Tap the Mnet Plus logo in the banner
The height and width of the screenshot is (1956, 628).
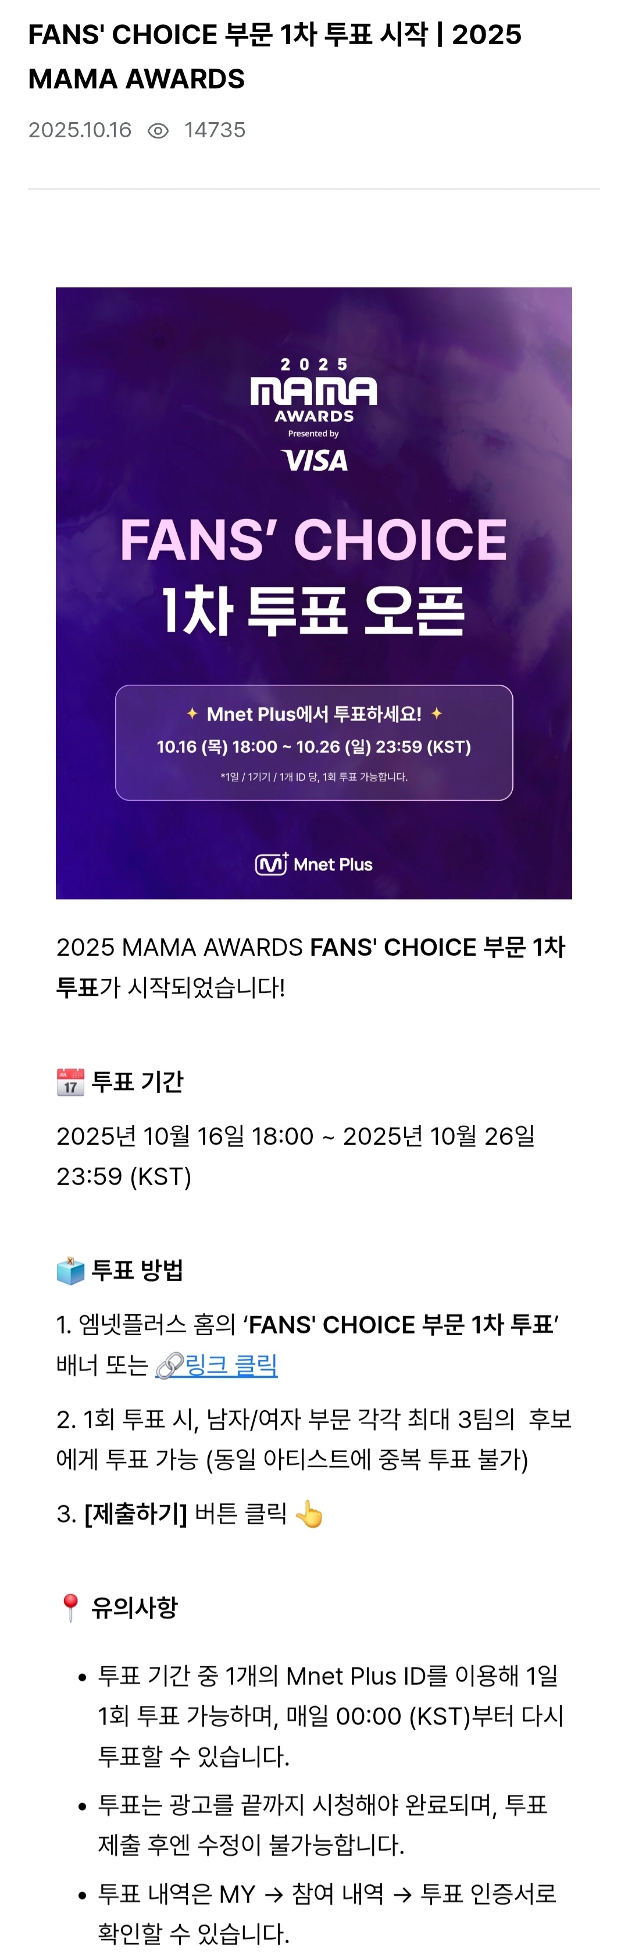[313, 864]
